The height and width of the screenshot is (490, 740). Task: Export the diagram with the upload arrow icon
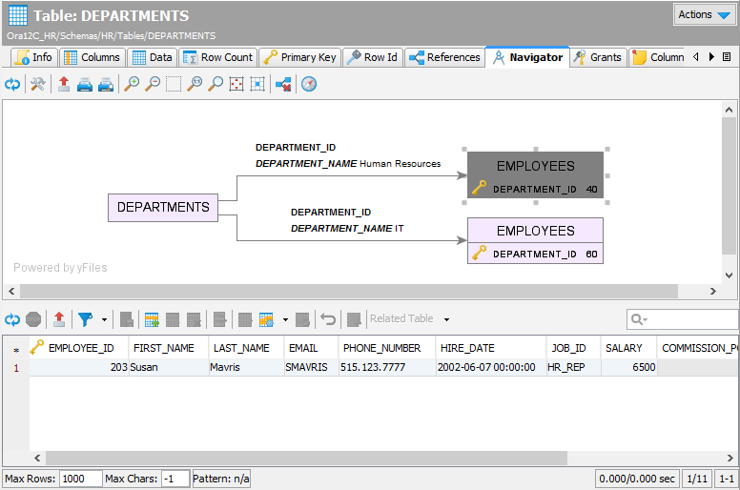[x=63, y=85]
